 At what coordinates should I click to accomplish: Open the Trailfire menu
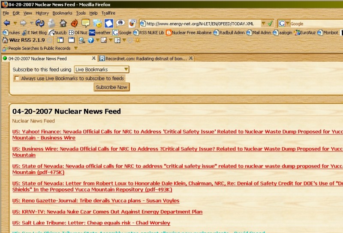[x=108, y=13]
